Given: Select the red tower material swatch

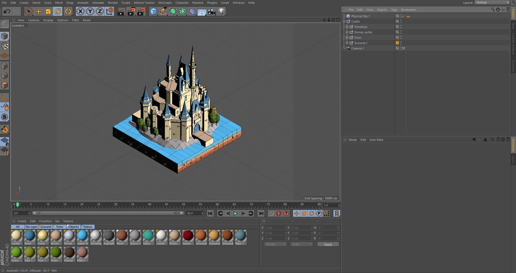Looking at the screenshot, I should click(x=188, y=237).
